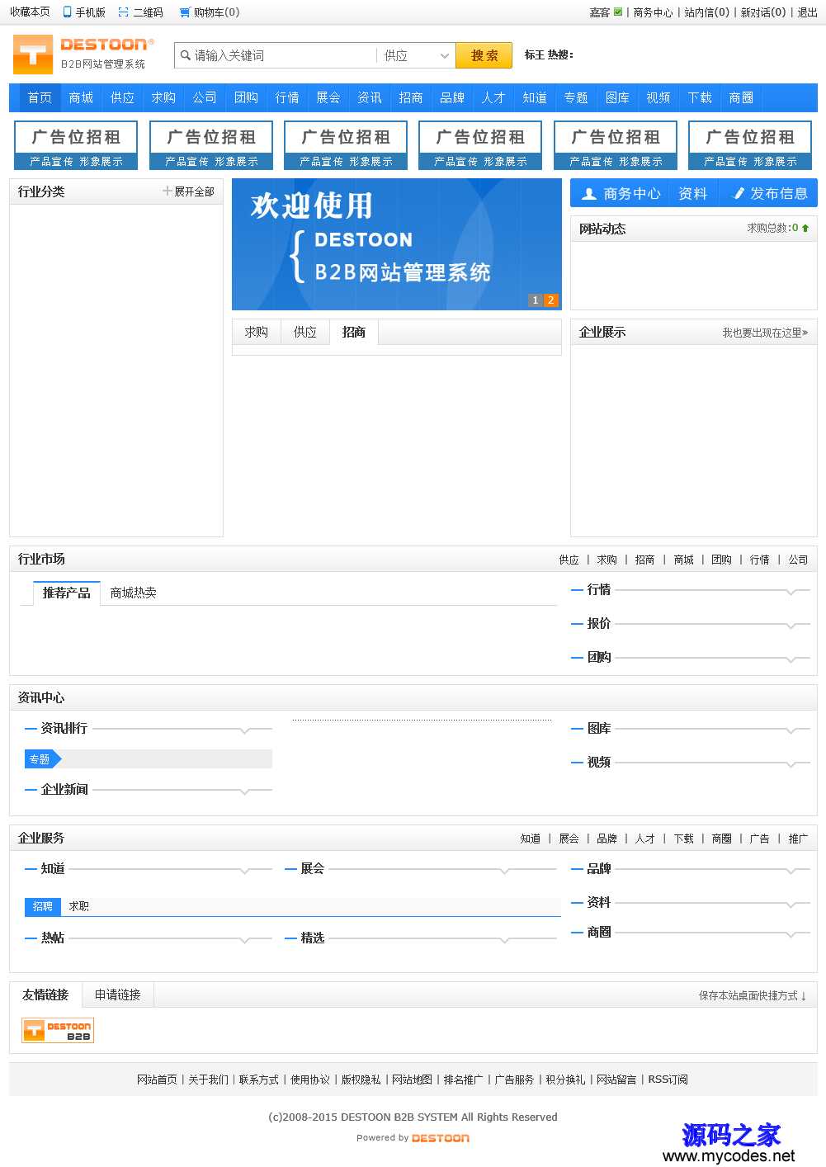This screenshot has height=1167, width=826.
Task: Open 网站地图 in the footer
Action: (x=412, y=1080)
